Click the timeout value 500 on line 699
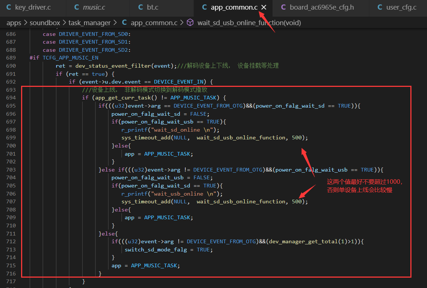The width and height of the screenshot is (427, 288). (297, 138)
